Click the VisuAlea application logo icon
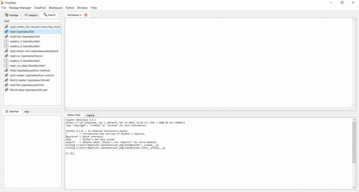Image resolution: width=359 pixels, height=192 pixels. click(x=2, y=2)
